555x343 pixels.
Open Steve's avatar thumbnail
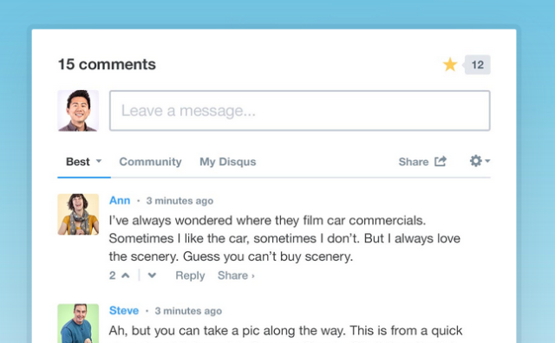pos(78,323)
